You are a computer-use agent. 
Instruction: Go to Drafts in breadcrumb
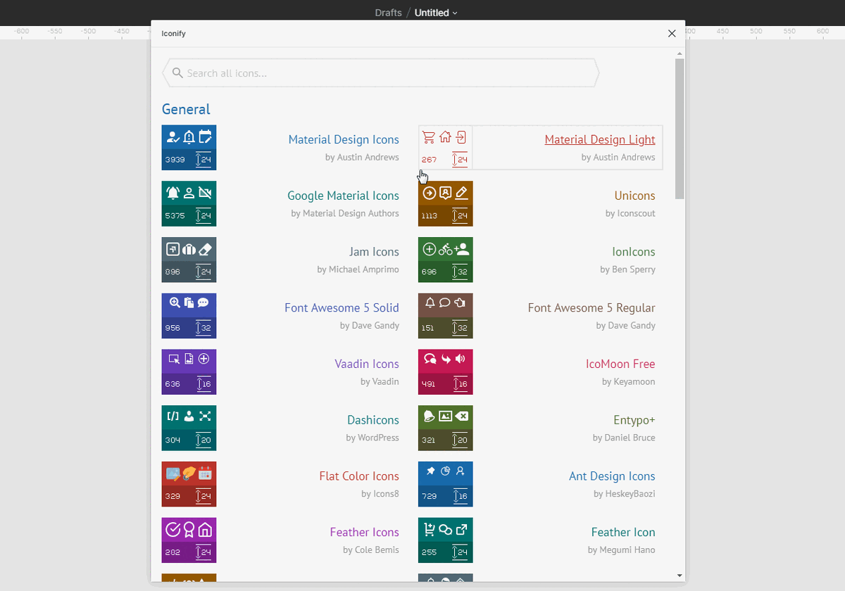click(389, 13)
